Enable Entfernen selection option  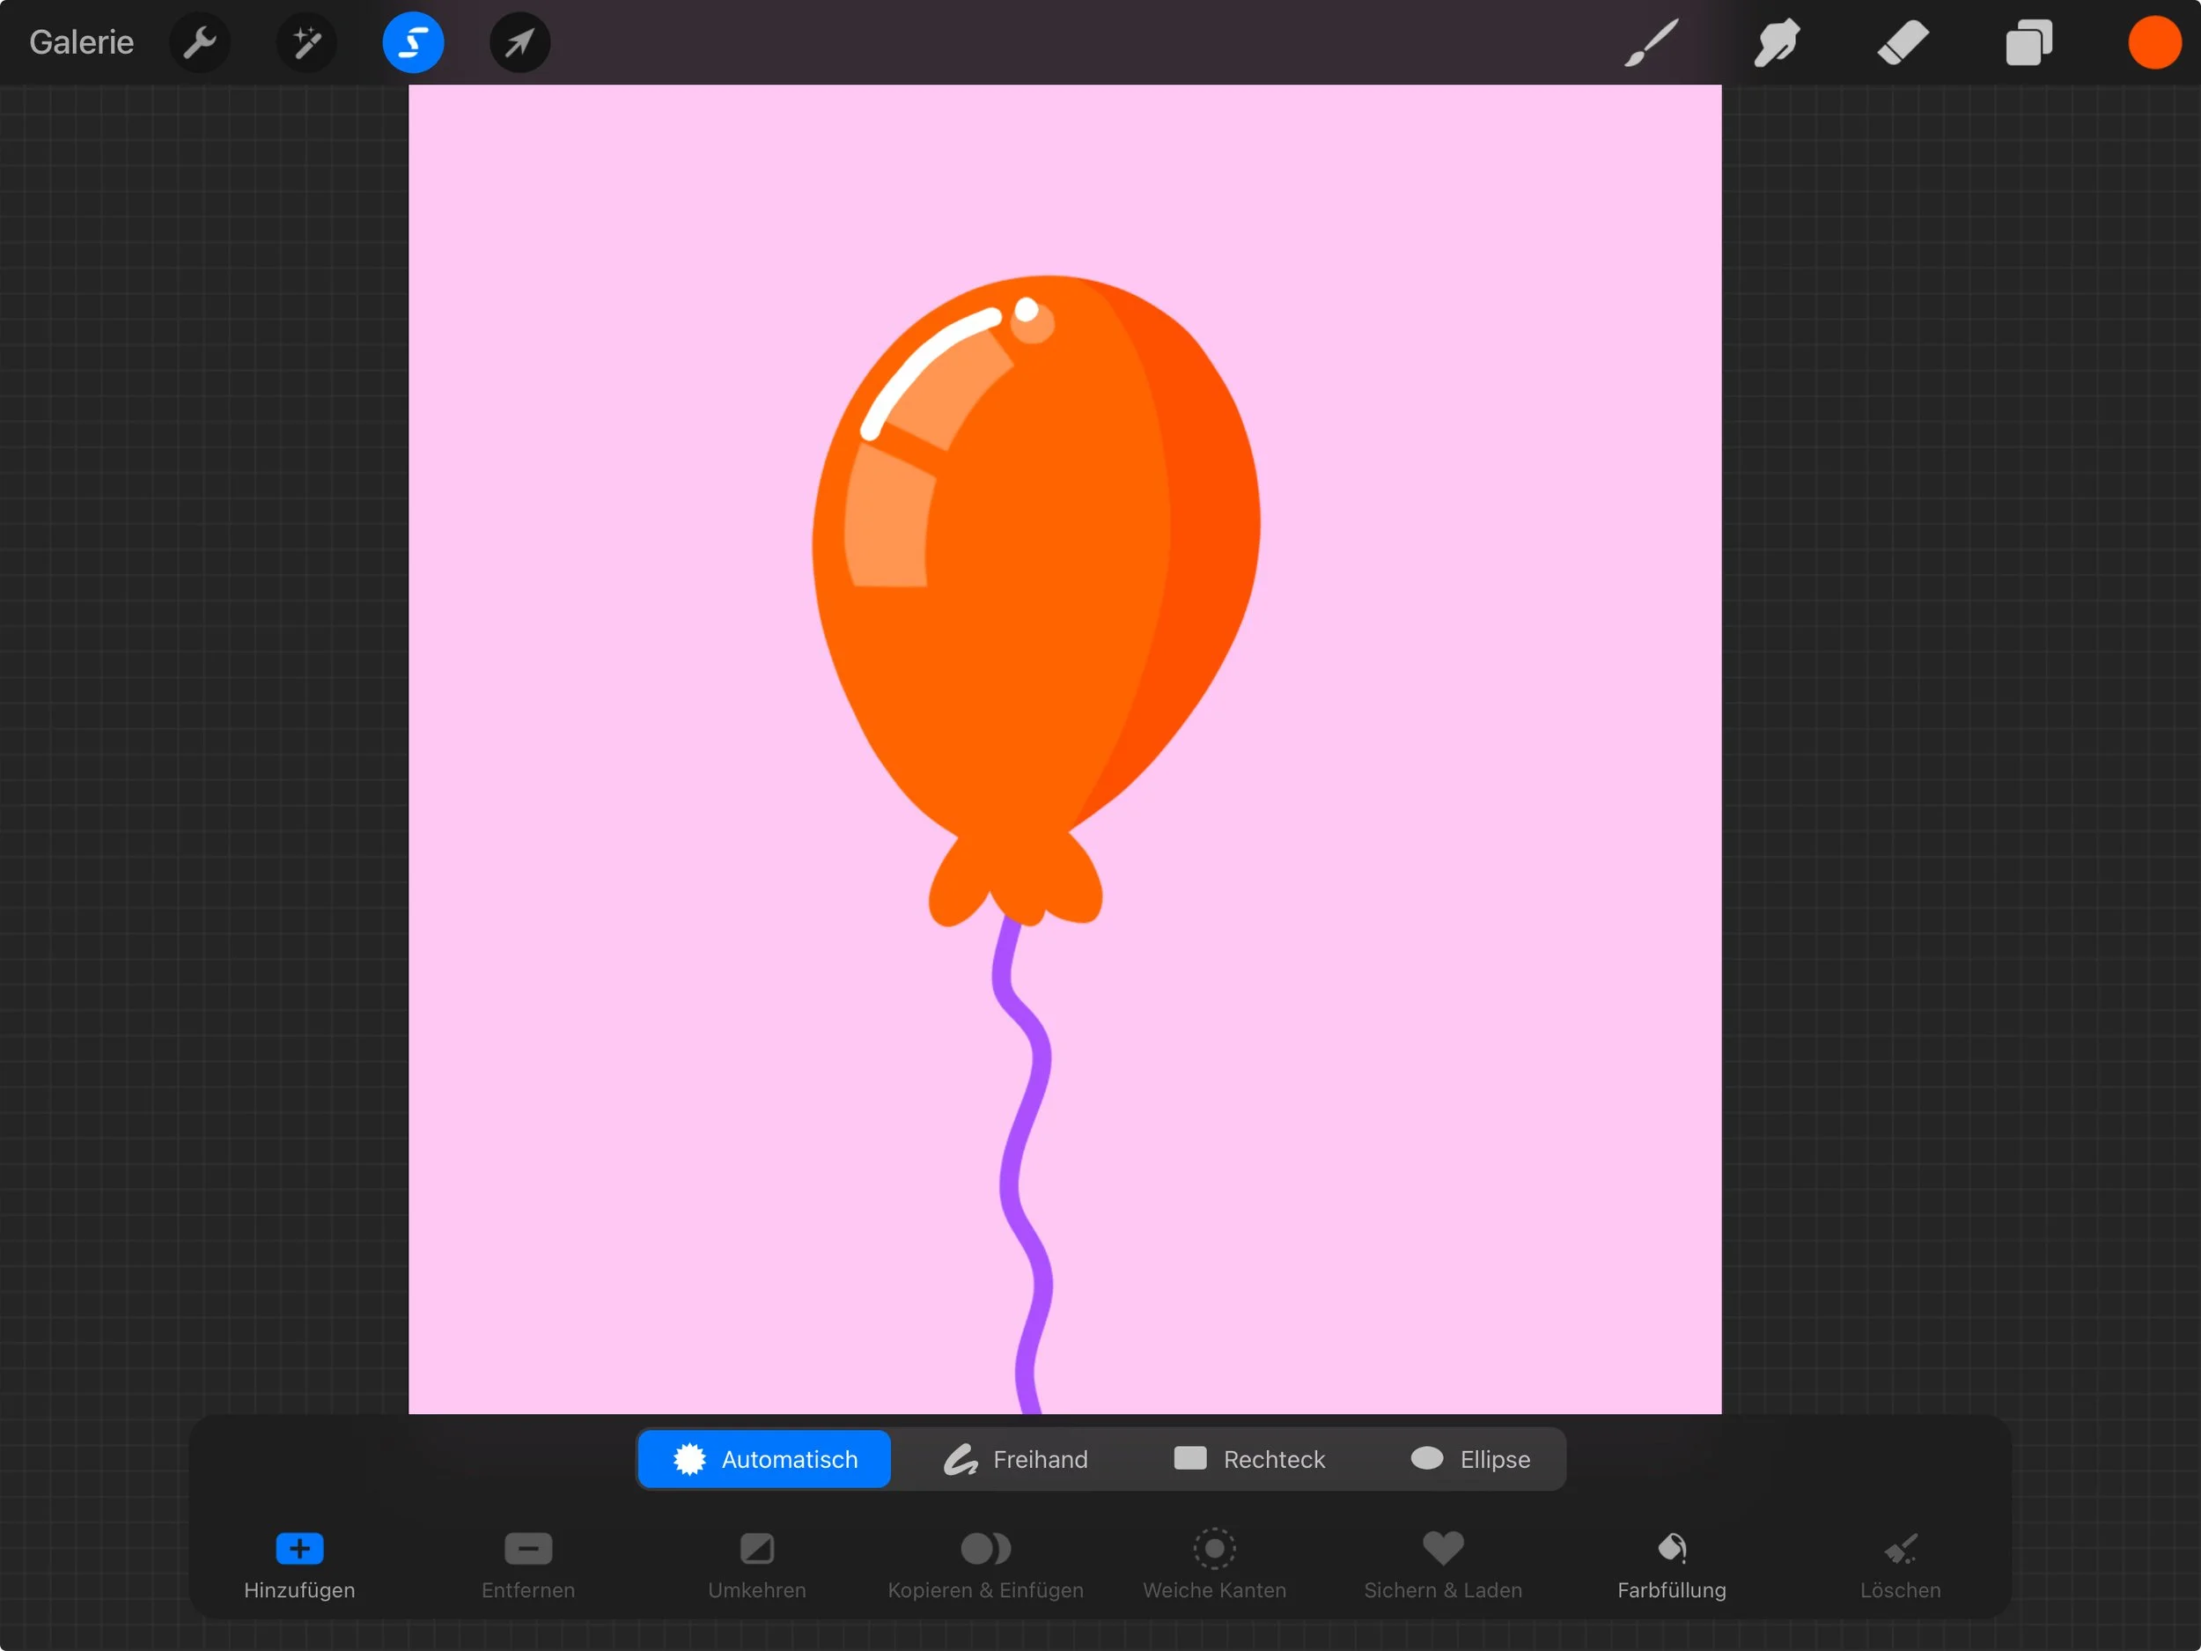528,1562
